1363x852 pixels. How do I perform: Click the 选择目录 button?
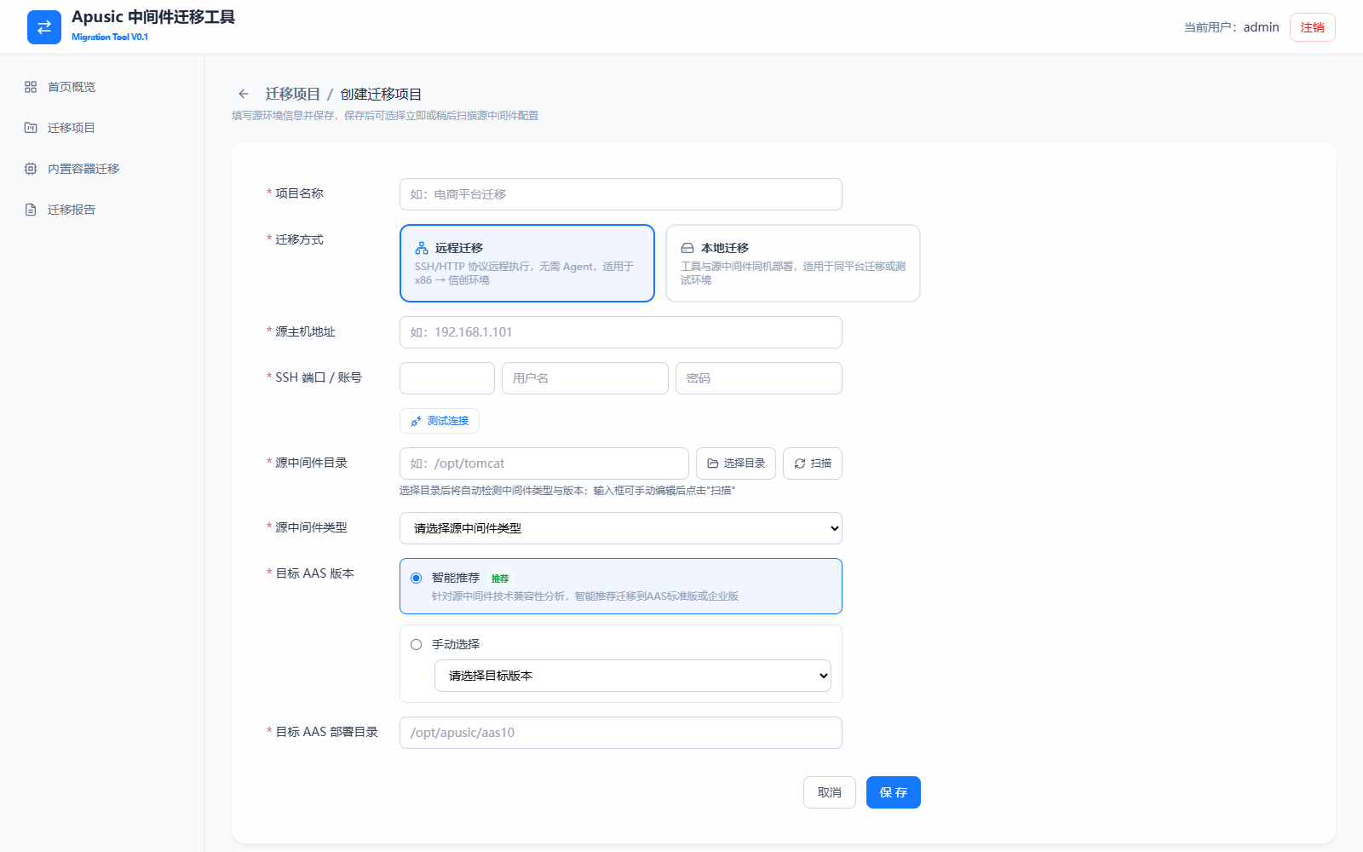point(736,463)
